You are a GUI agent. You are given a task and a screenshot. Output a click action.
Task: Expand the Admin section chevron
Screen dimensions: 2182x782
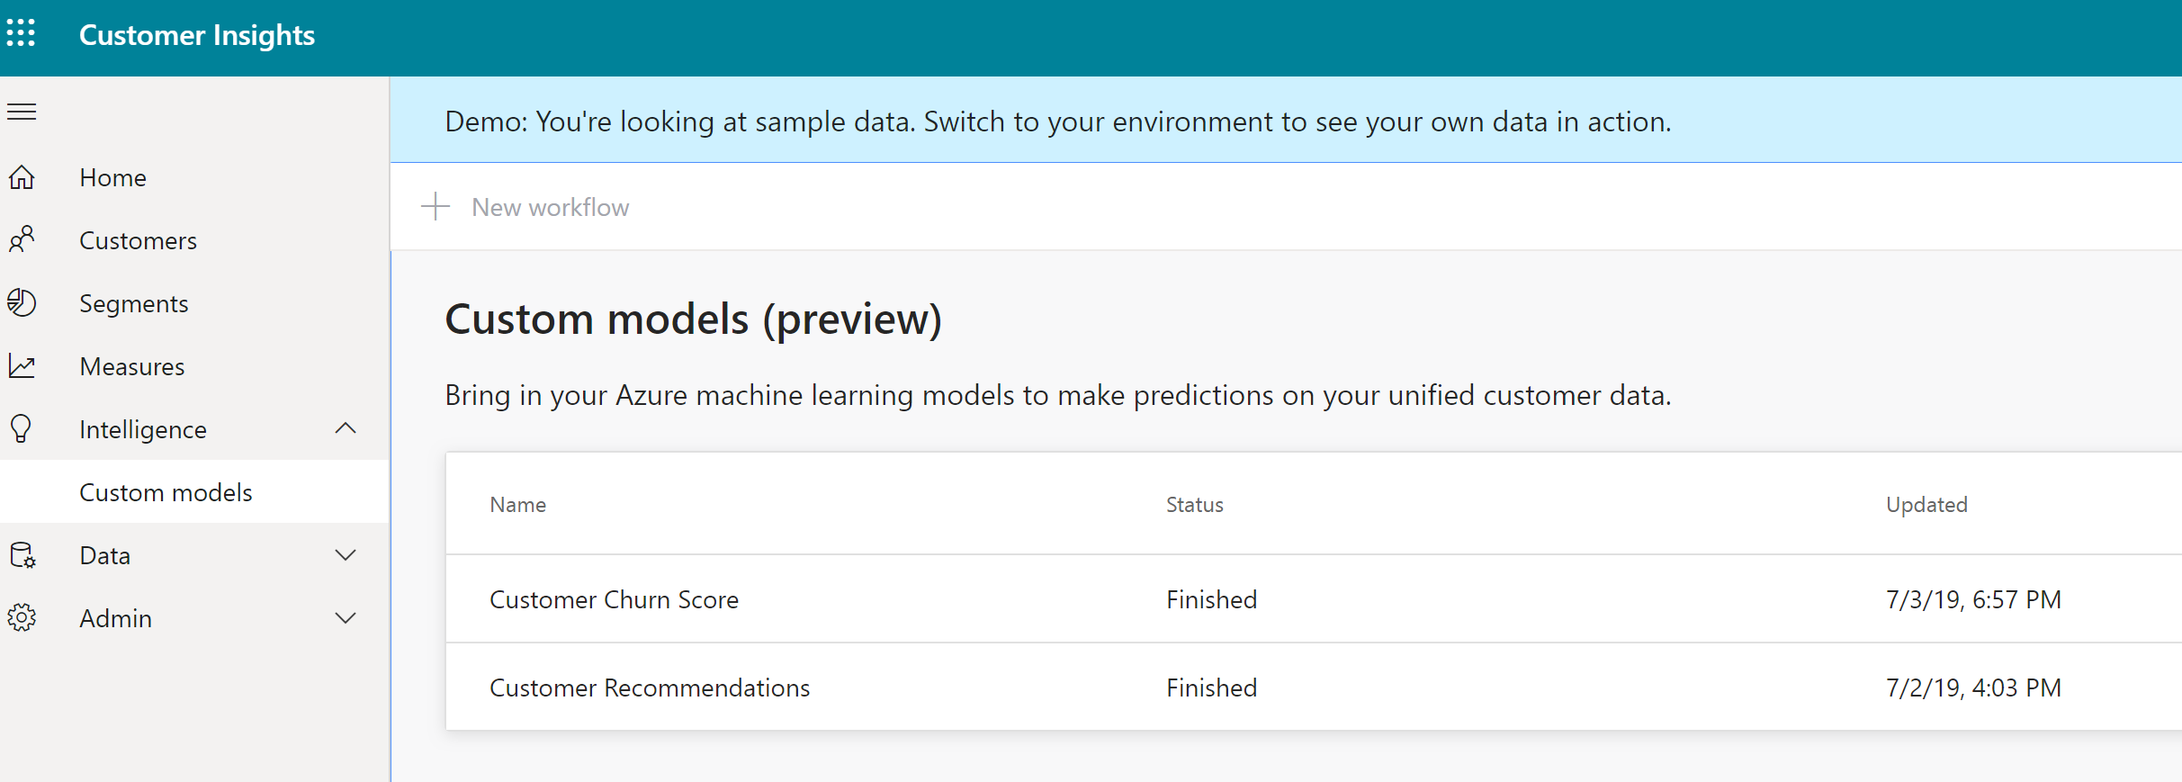(346, 618)
